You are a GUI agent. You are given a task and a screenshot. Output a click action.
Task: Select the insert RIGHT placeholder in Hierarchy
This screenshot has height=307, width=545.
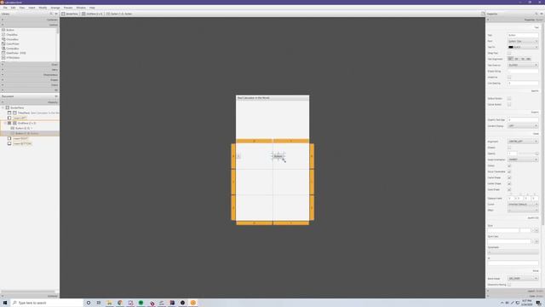tap(20, 138)
